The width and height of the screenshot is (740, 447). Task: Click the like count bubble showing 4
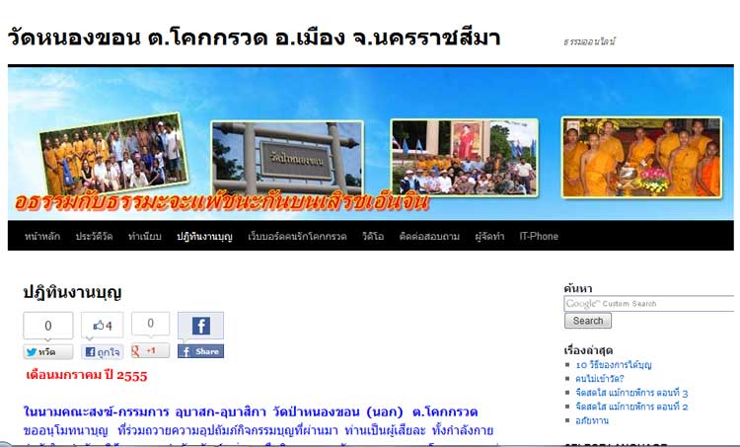[102, 326]
